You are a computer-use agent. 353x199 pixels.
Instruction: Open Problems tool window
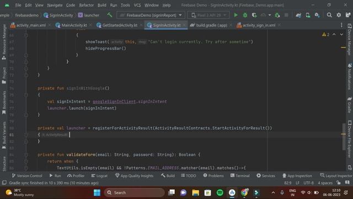click(x=213, y=176)
